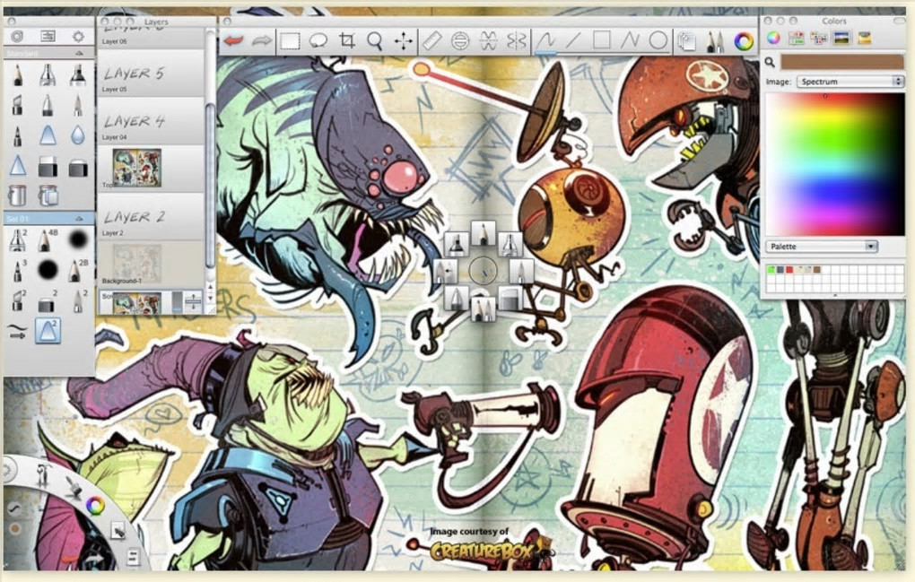Select the Lasso selection tool
The image size is (915, 582).
click(318, 41)
